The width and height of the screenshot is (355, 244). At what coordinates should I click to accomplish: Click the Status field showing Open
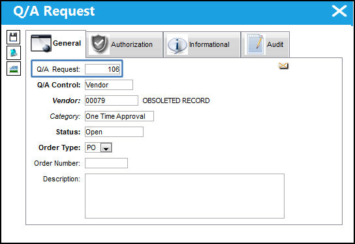[114, 132]
